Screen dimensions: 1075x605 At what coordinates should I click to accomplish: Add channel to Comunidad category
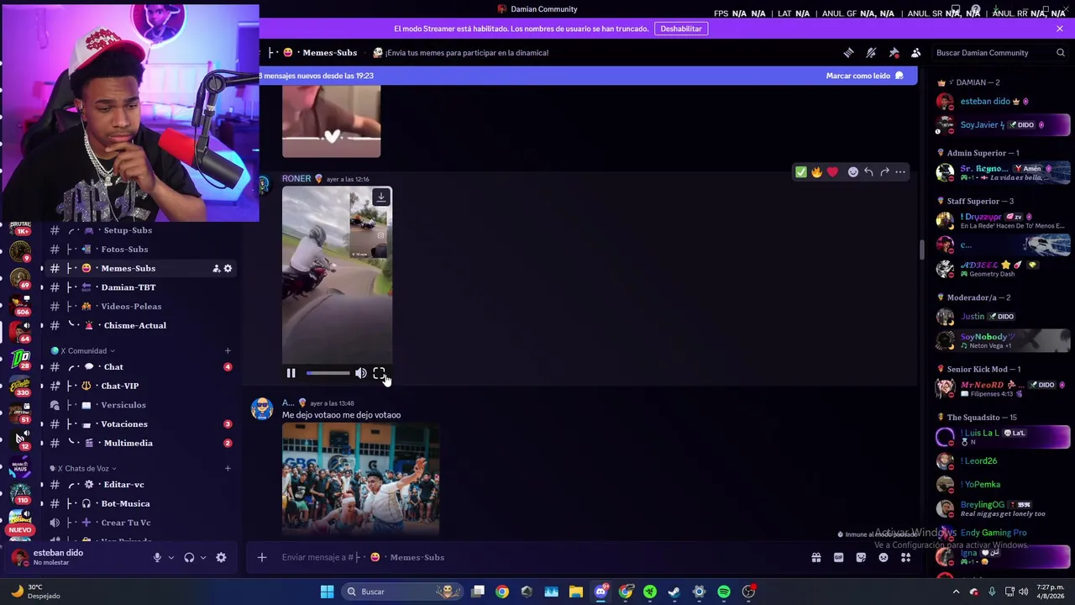coord(228,351)
